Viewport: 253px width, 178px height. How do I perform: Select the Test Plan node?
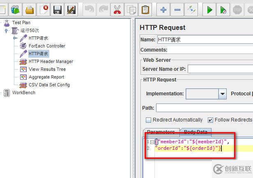pos(21,23)
